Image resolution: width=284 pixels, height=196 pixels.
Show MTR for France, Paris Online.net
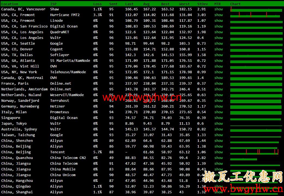click(x=219, y=83)
